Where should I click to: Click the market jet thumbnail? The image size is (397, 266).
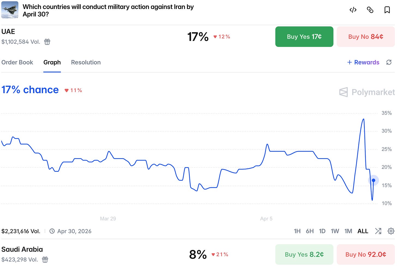click(x=10, y=10)
